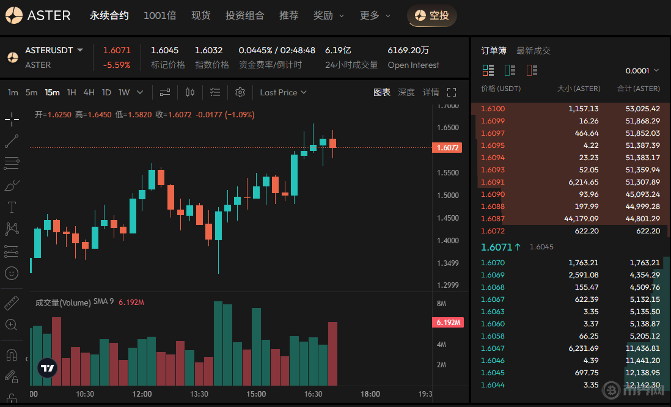Screen dimensions: 671x407
Task: Click the 空投 airdrop button
Action: point(432,15)
